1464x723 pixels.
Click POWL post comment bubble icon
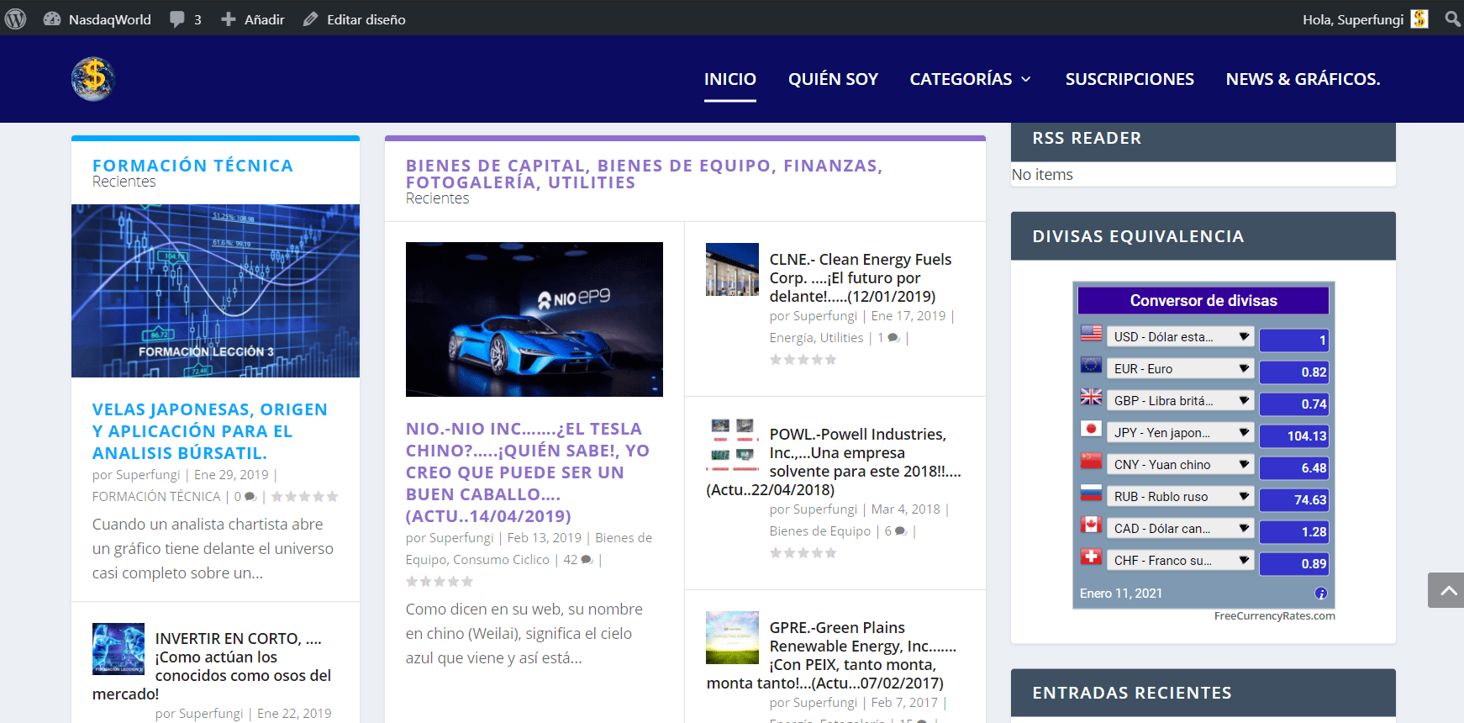point(900,531)
